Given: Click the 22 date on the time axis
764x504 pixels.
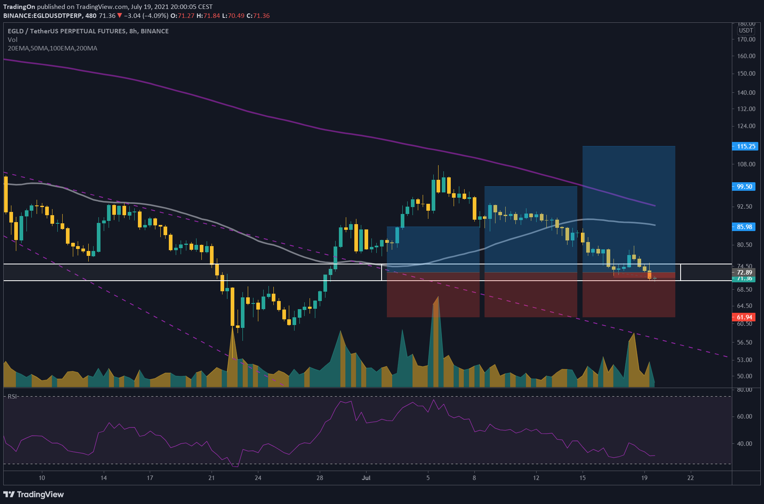Looking at the screenshot, I should pos(691,478).
